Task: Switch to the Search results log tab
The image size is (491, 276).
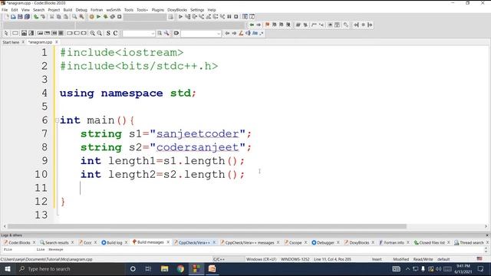Action: [x=57, y=242]
